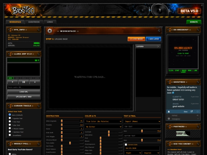The image size is (207, 155).
Task: Open the Digital date style dropdown
Action: coord(151,153)
